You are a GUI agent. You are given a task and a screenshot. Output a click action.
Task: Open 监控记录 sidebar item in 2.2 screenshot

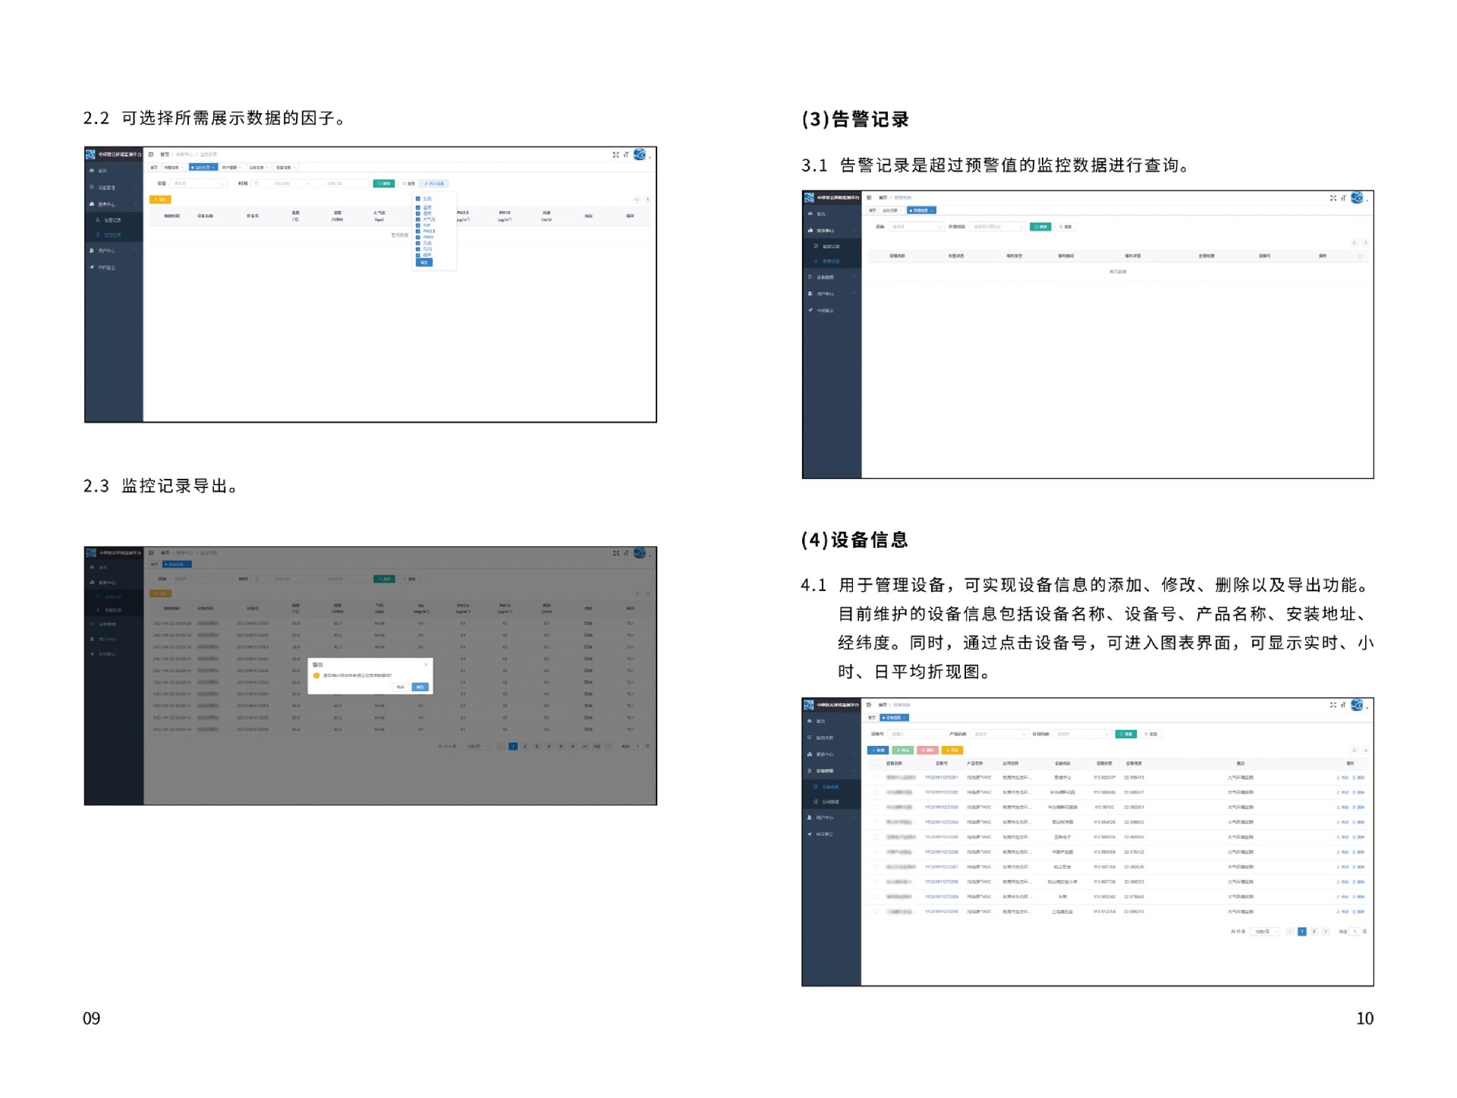click(x=113, y=234)
